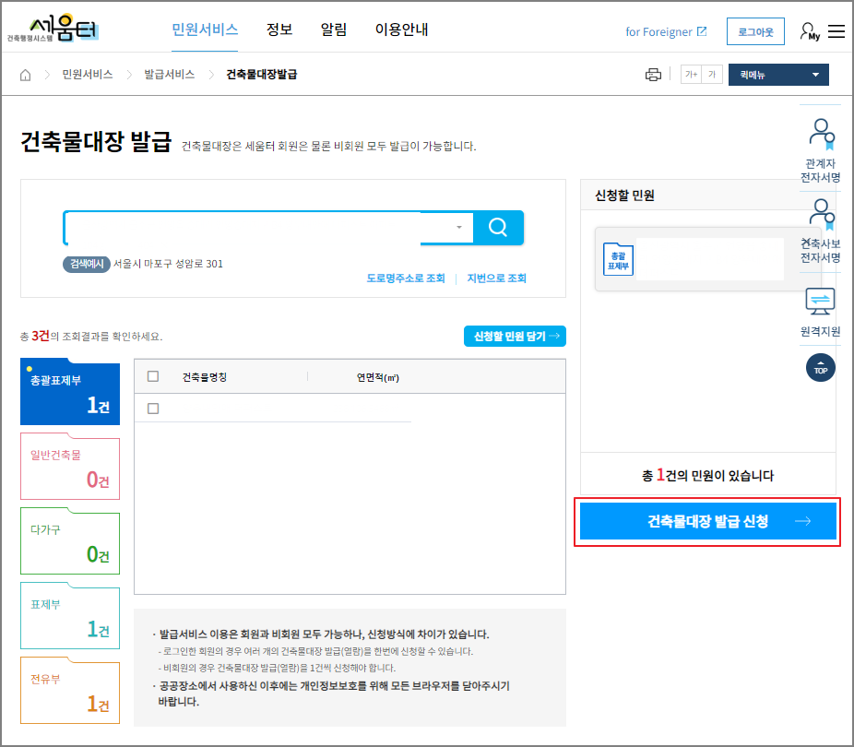854x747 pixels.
Task: Click the printer icon to print the page
Action: click(x=654, y=74)
